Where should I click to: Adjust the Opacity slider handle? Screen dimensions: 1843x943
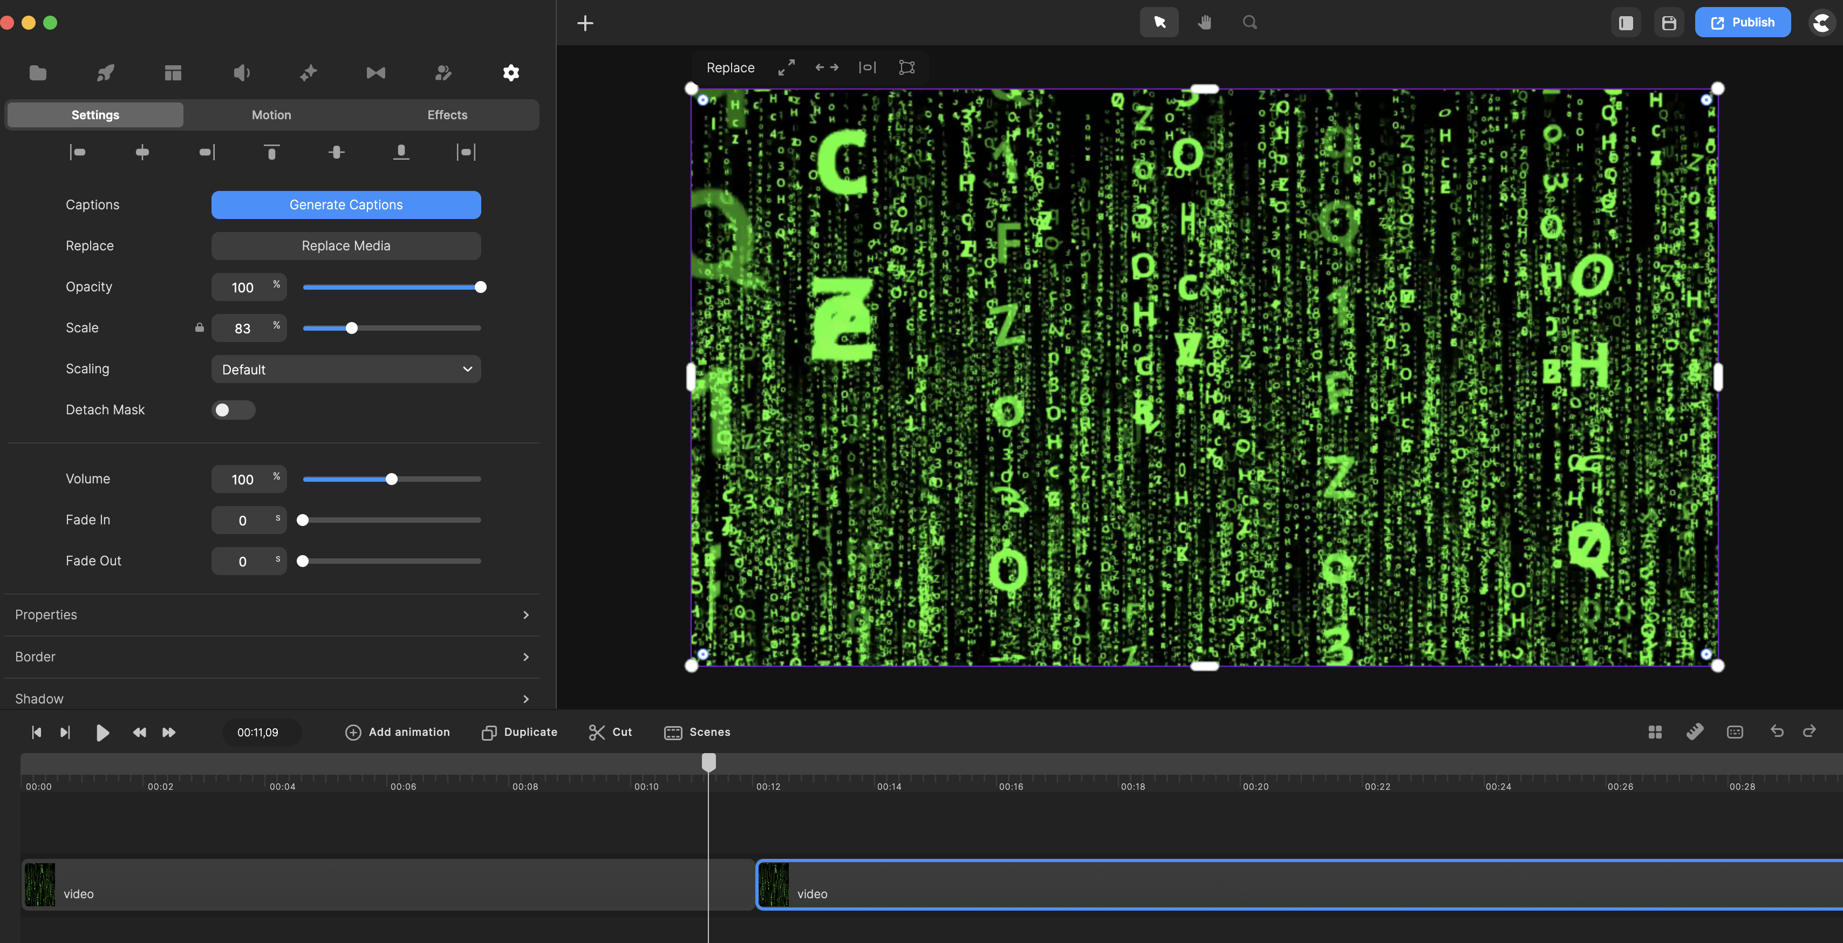point(481,287)
